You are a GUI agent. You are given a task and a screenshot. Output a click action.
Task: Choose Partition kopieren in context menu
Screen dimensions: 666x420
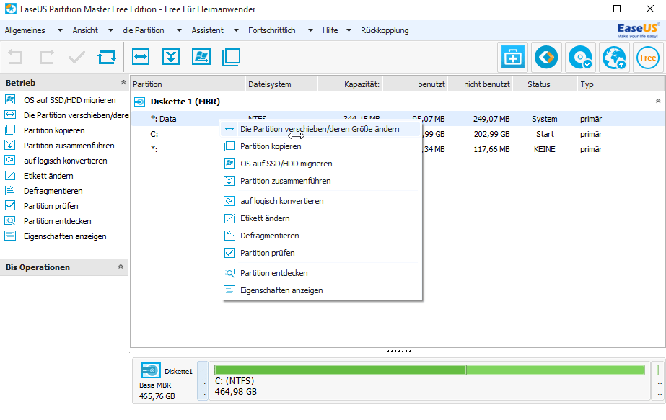point(320,146)
